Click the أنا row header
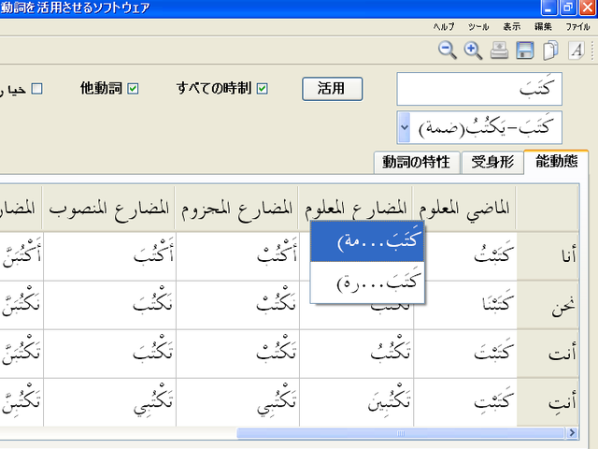 tap(548, 256)
